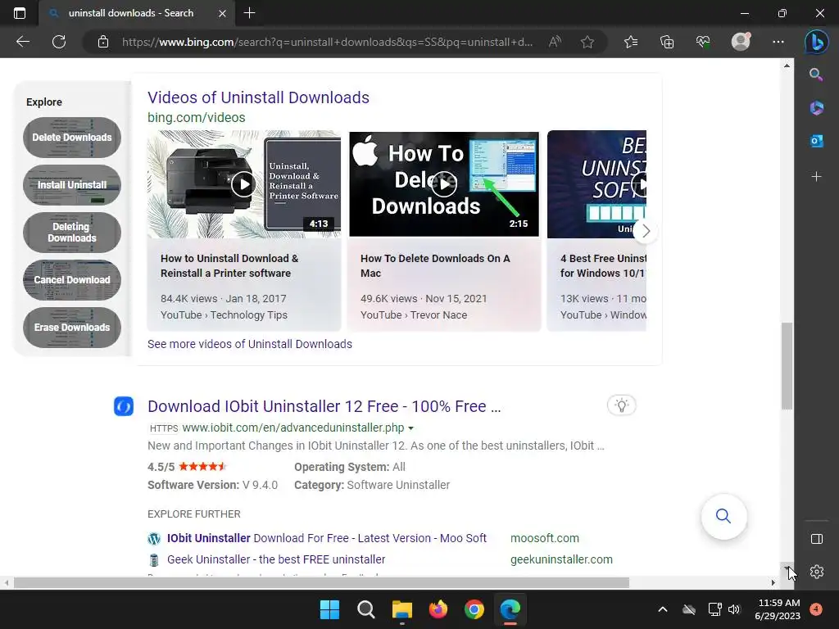Open the profile avatar menu
The width and height of the screenshot is (839, 629).
741,42
